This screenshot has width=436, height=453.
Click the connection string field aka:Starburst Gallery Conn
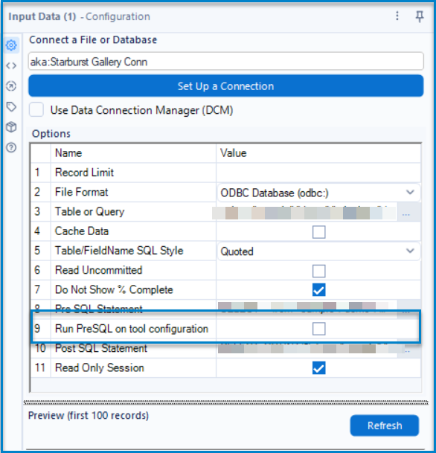226,61
